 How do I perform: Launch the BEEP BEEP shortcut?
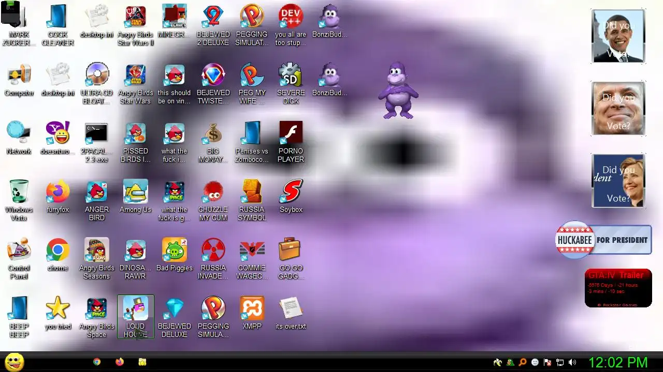(19, 318)
